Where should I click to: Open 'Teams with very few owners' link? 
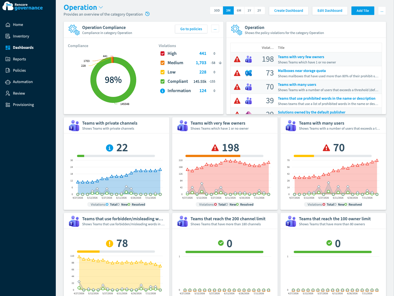tap(301, 57)
